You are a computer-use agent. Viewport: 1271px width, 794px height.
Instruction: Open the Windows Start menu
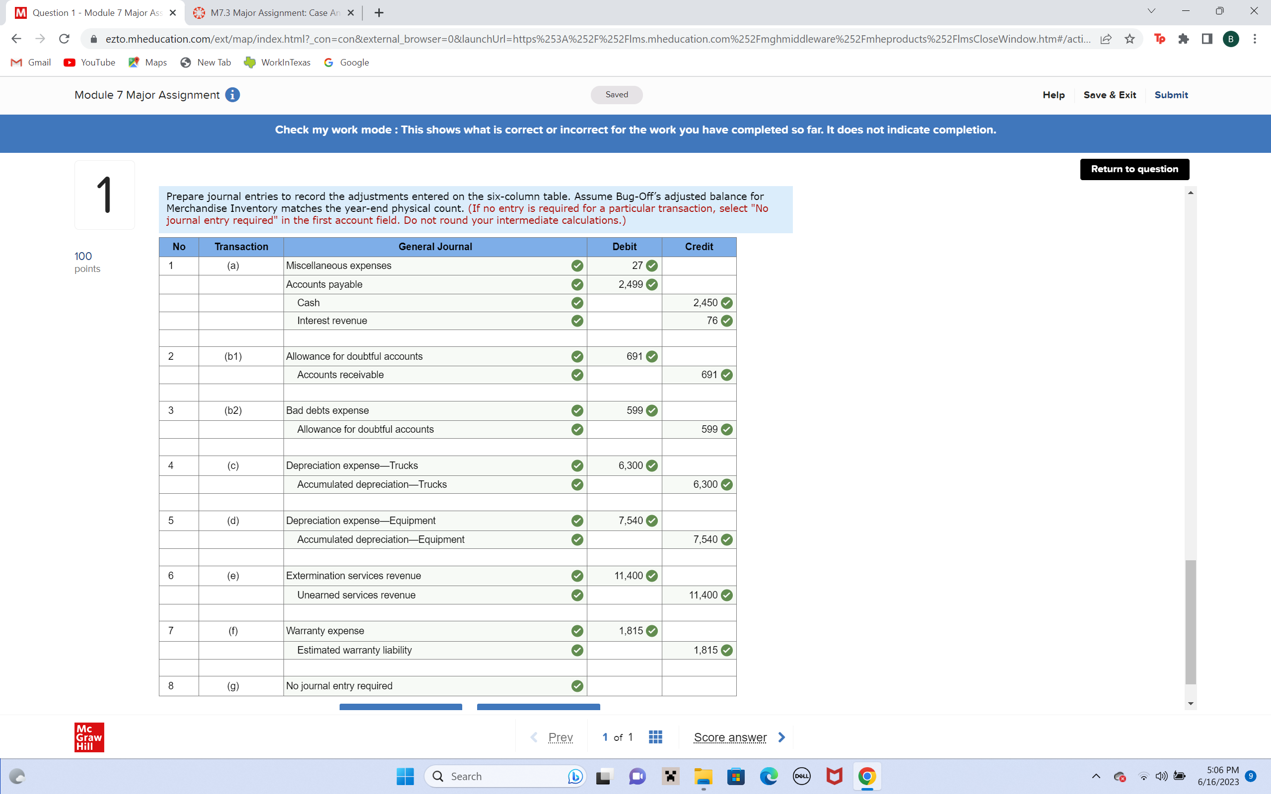(x=405, y=776)
